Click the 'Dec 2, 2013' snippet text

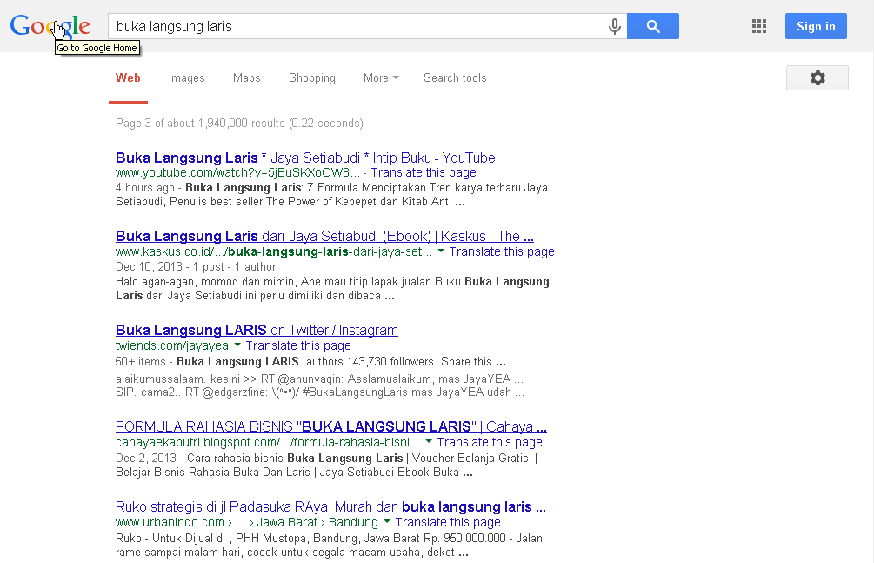click(146, 458)
